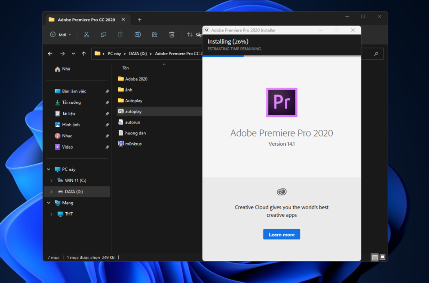Collapse the Mạng network node
Viewport: 429px width, 283px height.
(x=49, y=203)
